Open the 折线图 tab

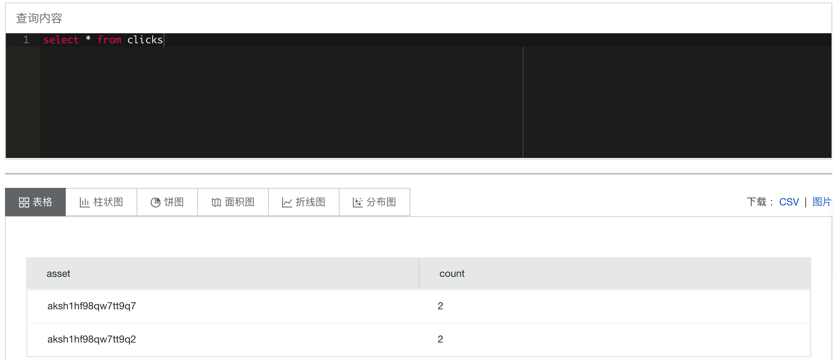[304, 202]
